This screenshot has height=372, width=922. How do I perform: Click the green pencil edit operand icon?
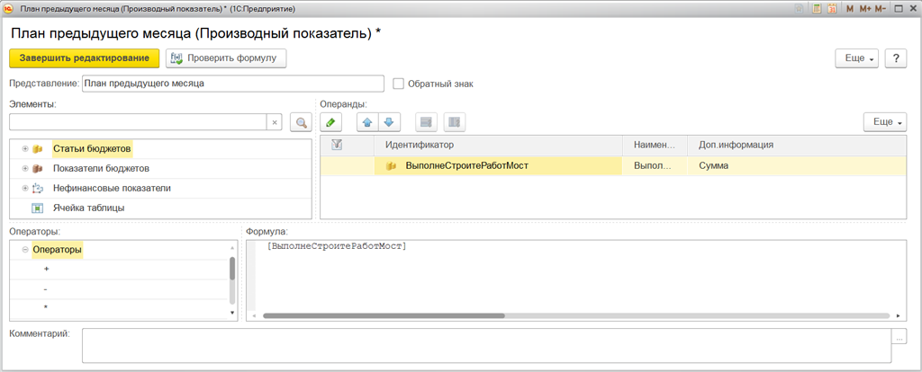pyautogui.click(x=330, y=122)
